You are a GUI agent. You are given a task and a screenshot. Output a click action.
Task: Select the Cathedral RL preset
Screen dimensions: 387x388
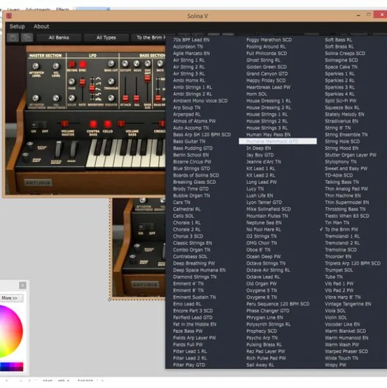(x=187, y=209)
